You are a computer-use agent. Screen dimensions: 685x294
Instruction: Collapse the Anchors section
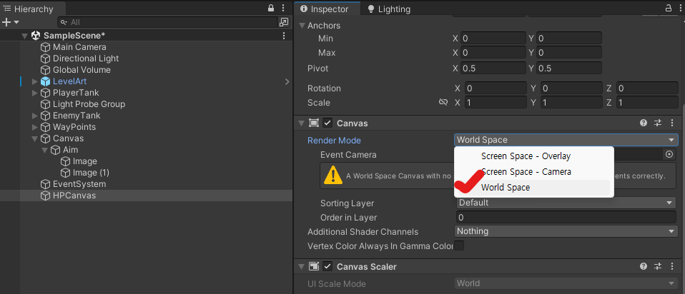click(x=302, y=26)
